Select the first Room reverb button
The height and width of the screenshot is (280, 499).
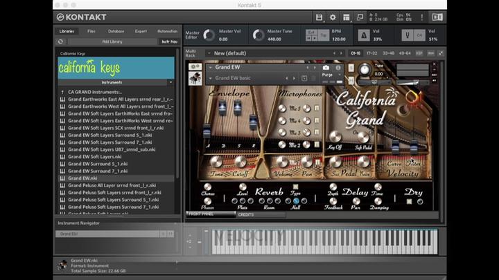click(261, 201)
